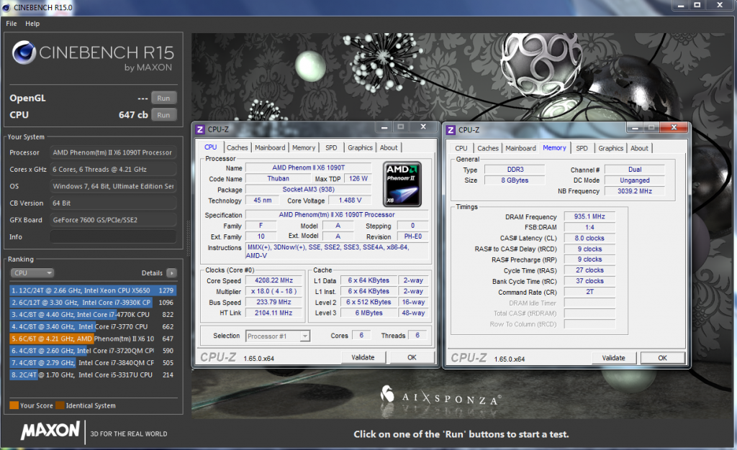Open the CPU ranking type dropdown

tap(32, 273)
